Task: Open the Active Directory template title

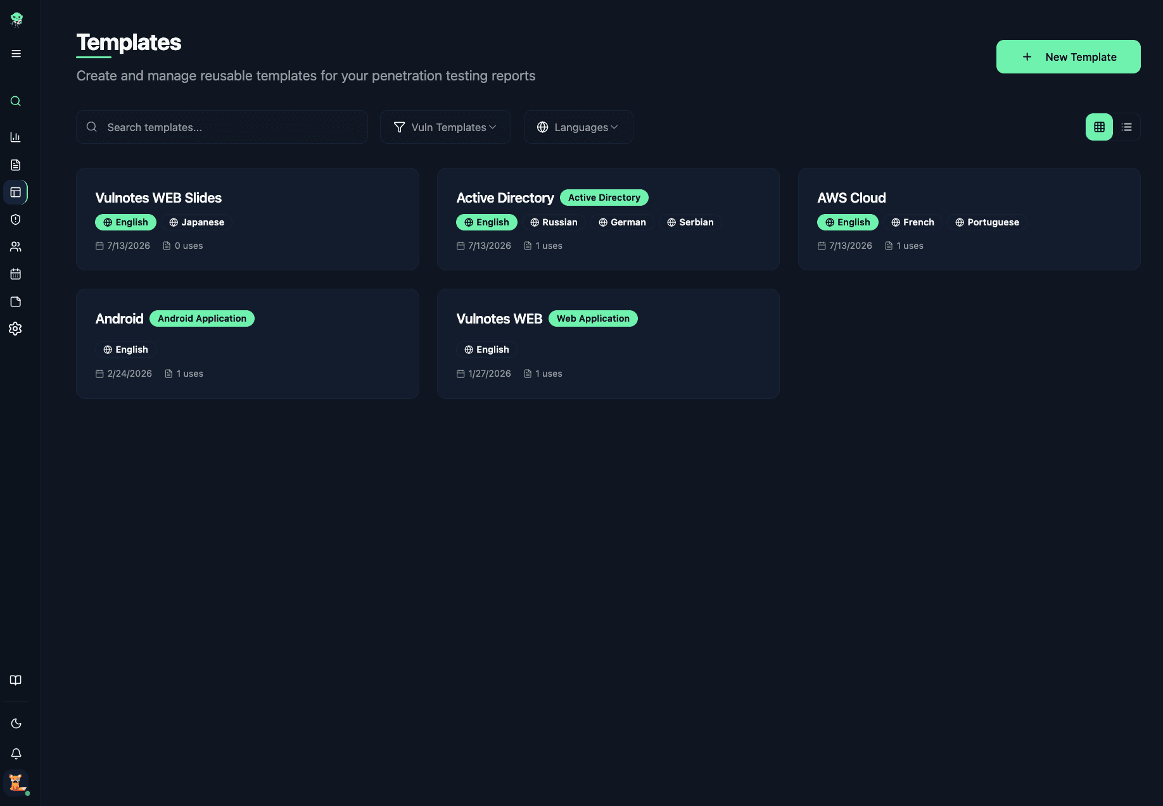Action: coord(505,198)
